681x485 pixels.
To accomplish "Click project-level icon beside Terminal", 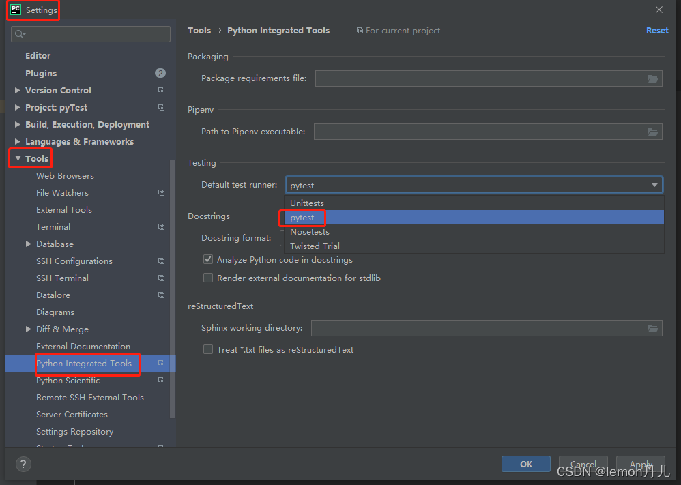I will [161, 226].
